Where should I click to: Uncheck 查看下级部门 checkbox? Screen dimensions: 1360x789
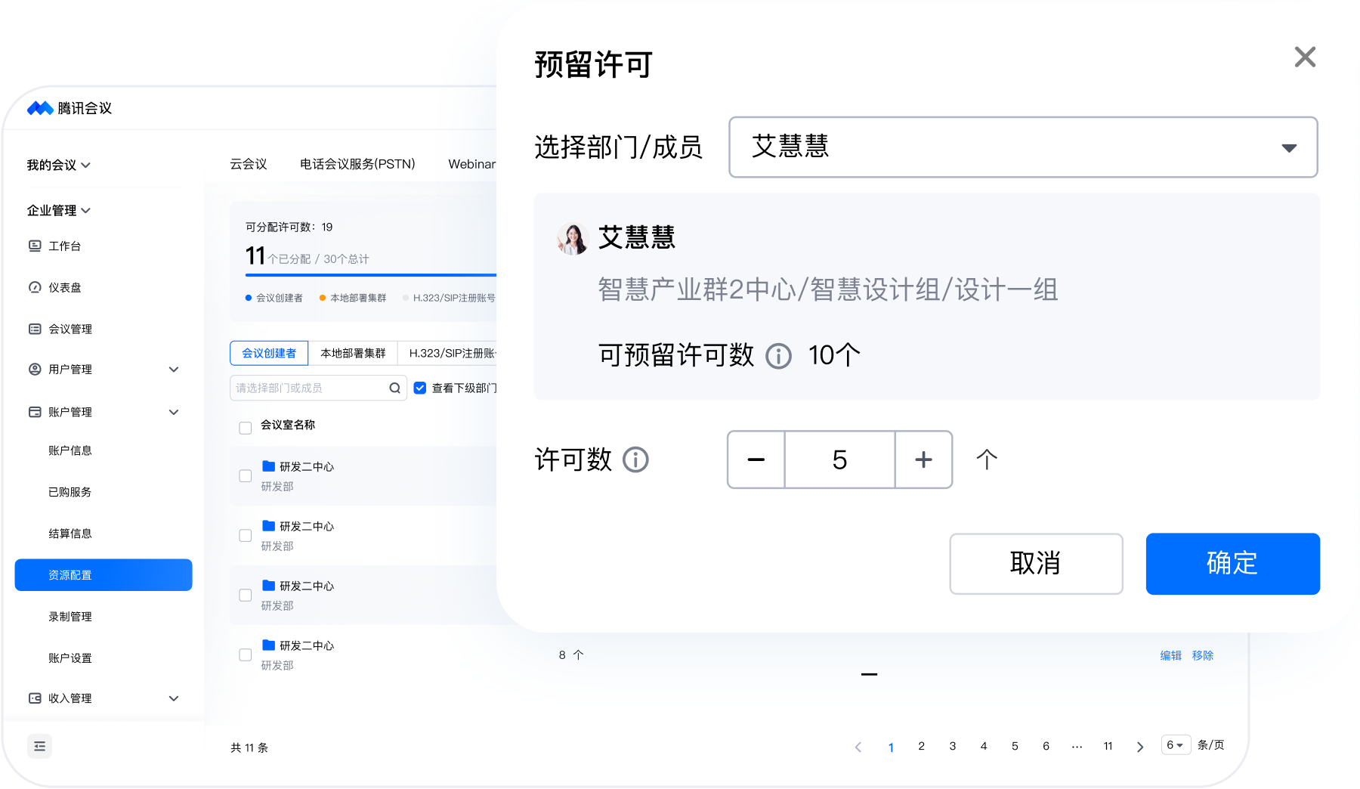[420, 388]
